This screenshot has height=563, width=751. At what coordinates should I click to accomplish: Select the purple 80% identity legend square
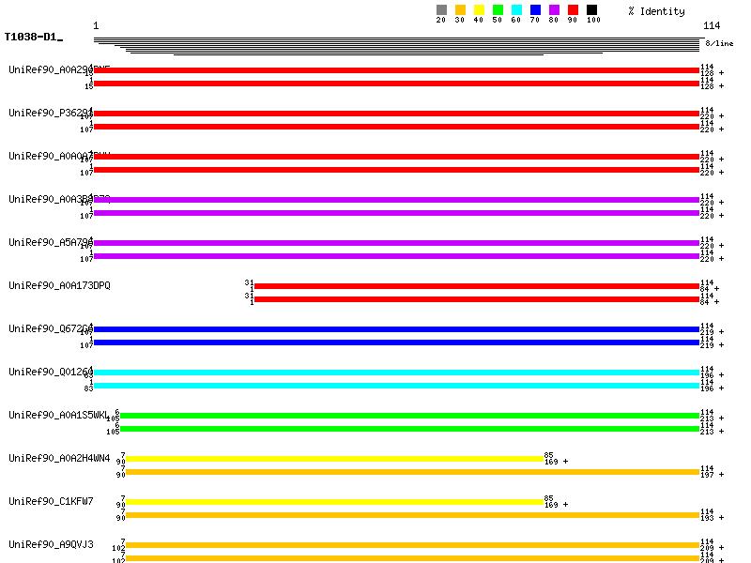pos(554,10)
